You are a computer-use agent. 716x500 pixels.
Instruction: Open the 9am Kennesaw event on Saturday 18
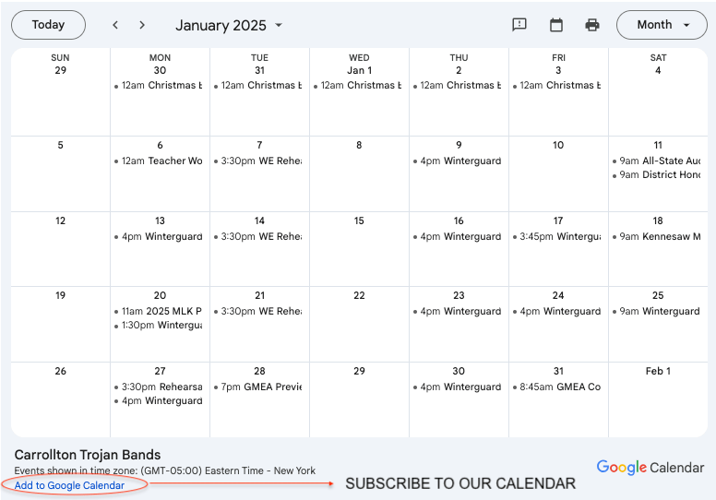[x=659, y=237]
